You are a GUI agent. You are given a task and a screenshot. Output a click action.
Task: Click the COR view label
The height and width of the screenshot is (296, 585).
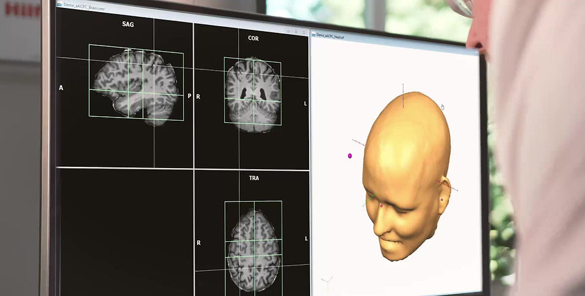253,38
